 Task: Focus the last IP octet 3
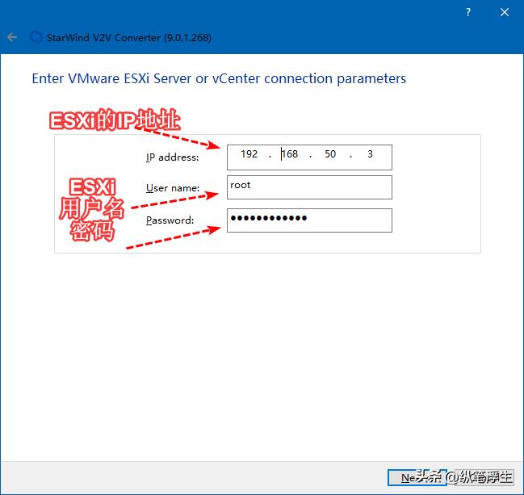[370, 154]
